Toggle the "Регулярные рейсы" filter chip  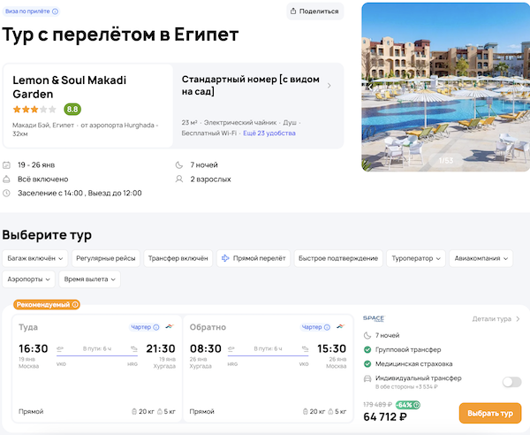[x=106, y=258]
